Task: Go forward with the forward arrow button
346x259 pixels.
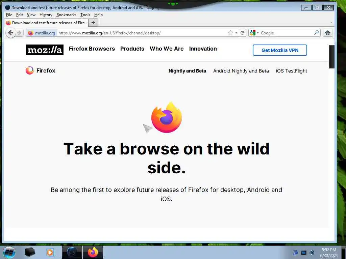Action: (x=19, y=33)
